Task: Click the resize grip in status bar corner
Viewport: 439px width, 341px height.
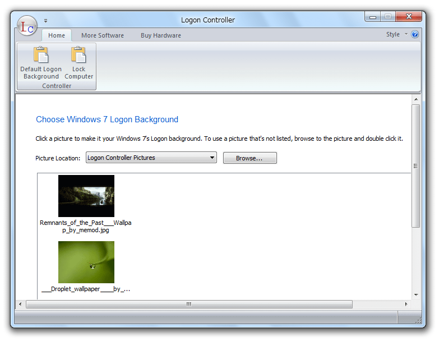Action: pyautogui.click(x=418, y=321)
